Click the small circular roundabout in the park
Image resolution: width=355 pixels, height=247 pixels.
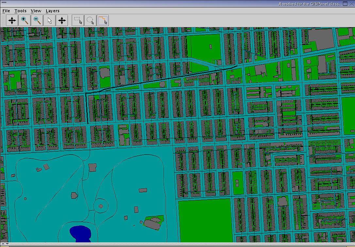click(101, 206)
